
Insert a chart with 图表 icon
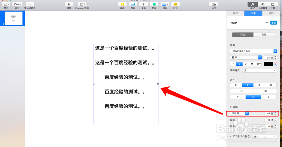tap(133, 4)
